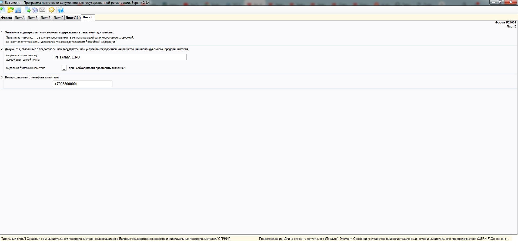The width and height of the screenshot is (518, 246).
Task: Save the document with the floppy disk icon
Action: point(18,10)
